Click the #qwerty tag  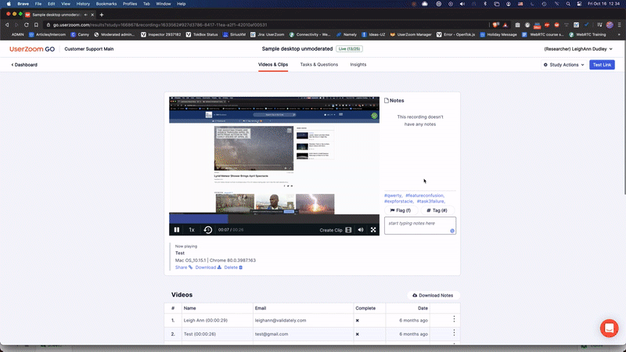click(x=394, y=196)
